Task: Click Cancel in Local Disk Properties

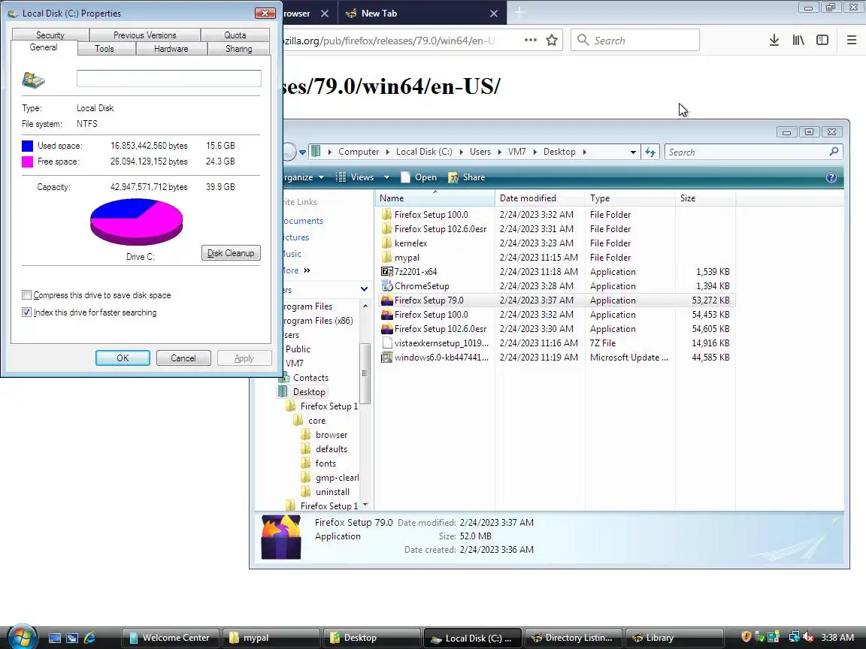Action: click(183, 358)
